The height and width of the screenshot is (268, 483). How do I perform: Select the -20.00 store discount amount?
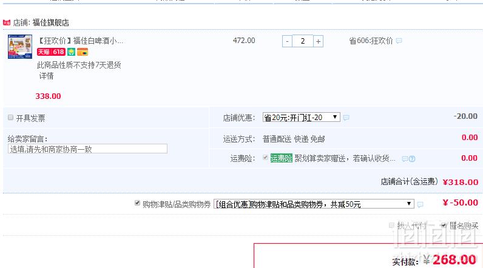coord(465,116)
